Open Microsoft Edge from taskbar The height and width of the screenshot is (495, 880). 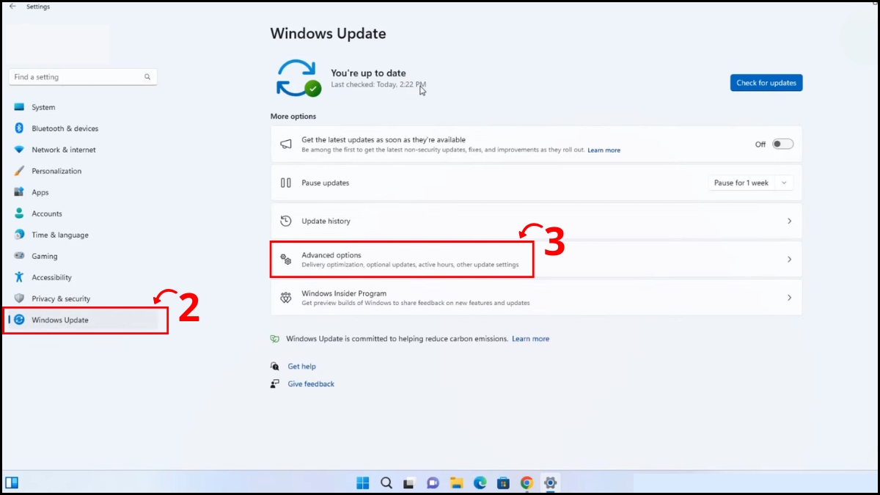(480, 483)
